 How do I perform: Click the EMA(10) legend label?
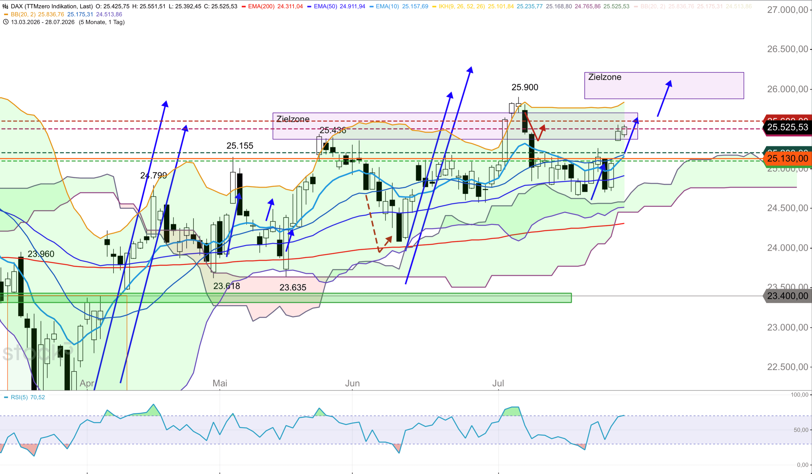(x=388, y=6)
